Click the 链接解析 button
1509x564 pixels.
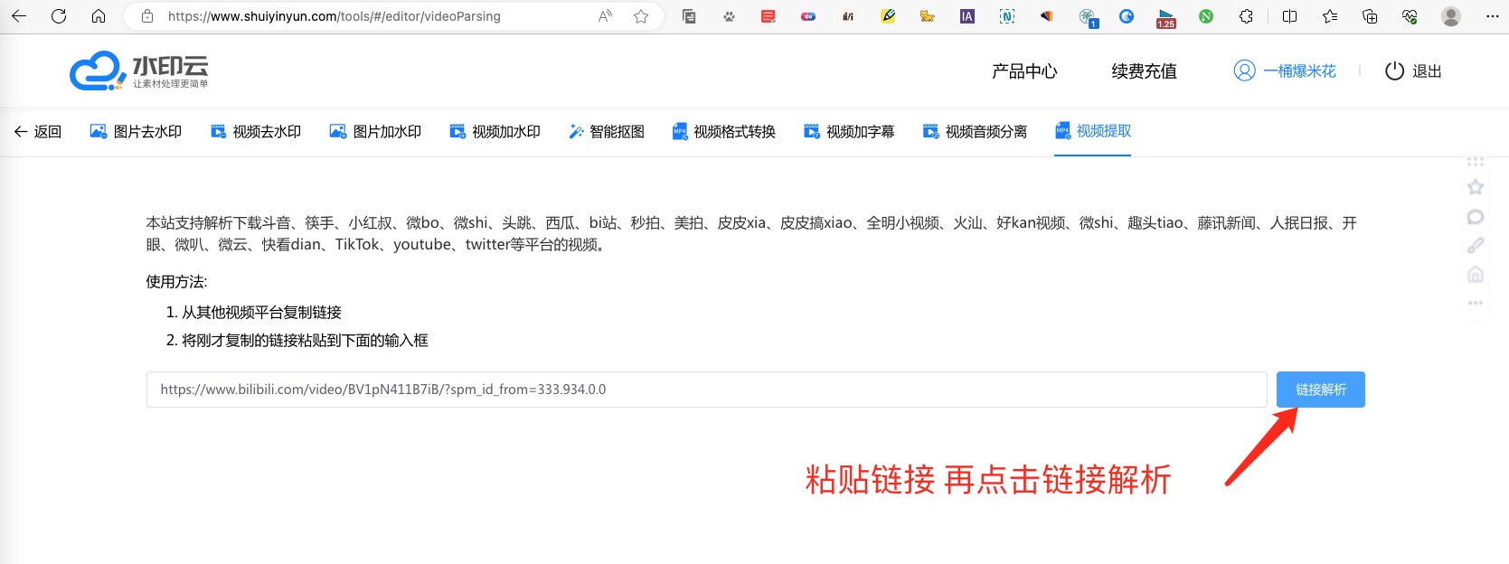click(1320, 390)
